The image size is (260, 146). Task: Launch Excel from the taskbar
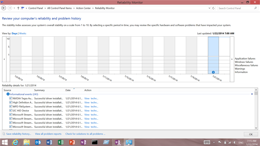[x=61, y=142]
